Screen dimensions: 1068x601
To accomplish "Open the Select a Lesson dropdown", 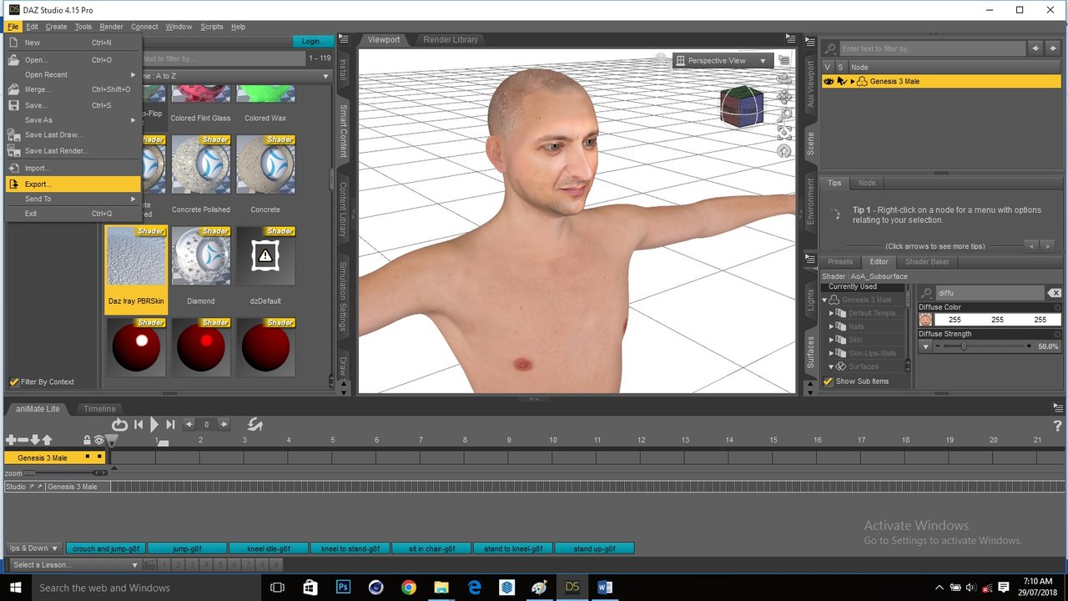I will (74, 565).
